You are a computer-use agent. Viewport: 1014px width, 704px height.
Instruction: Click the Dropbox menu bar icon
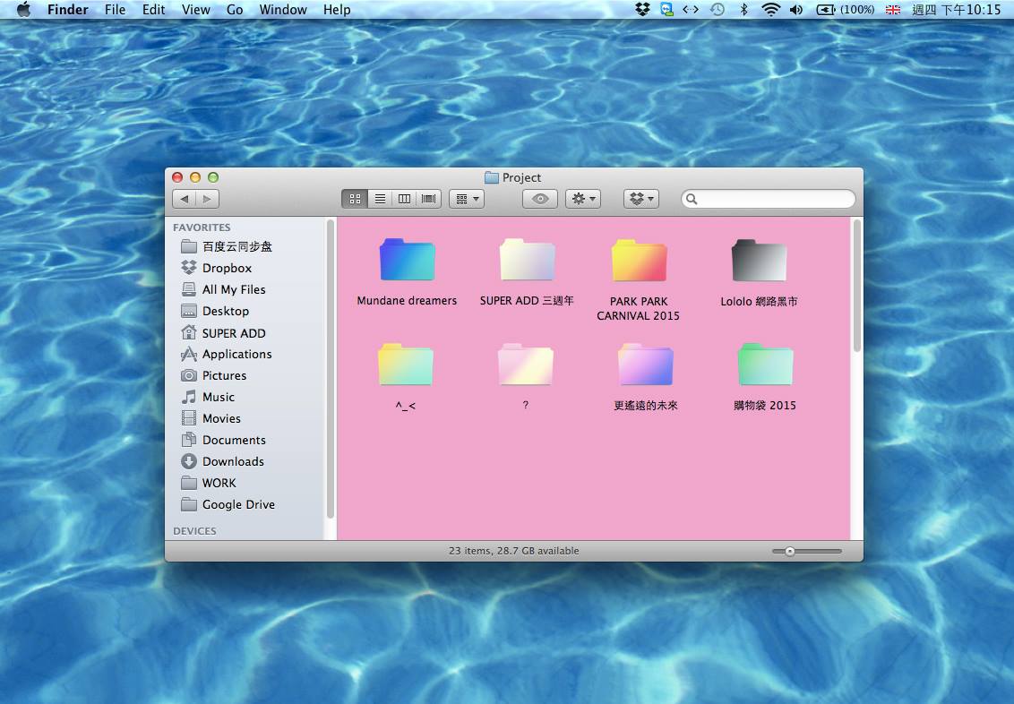[x=642, y=10]
